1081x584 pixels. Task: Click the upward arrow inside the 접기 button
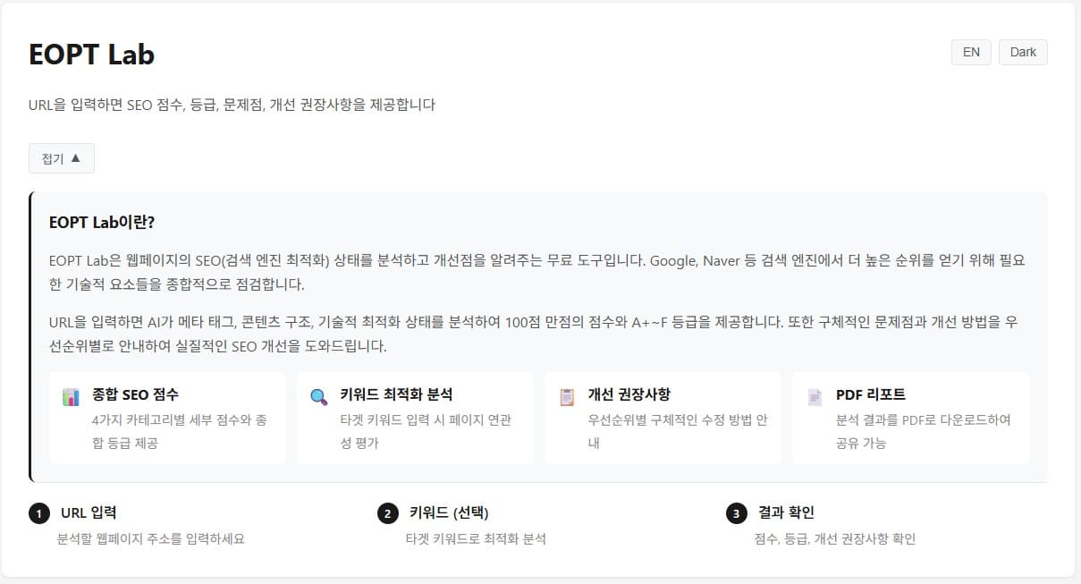[x=77, y=157]
